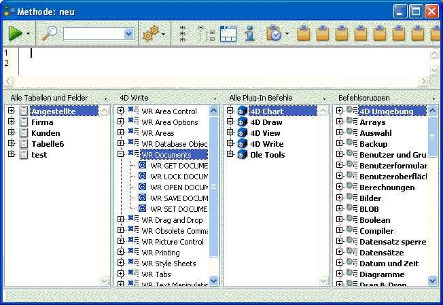Viewport: 443px width, 305px height.
Task: Click the blue info icon in toolbar
Action: point(250,33)
